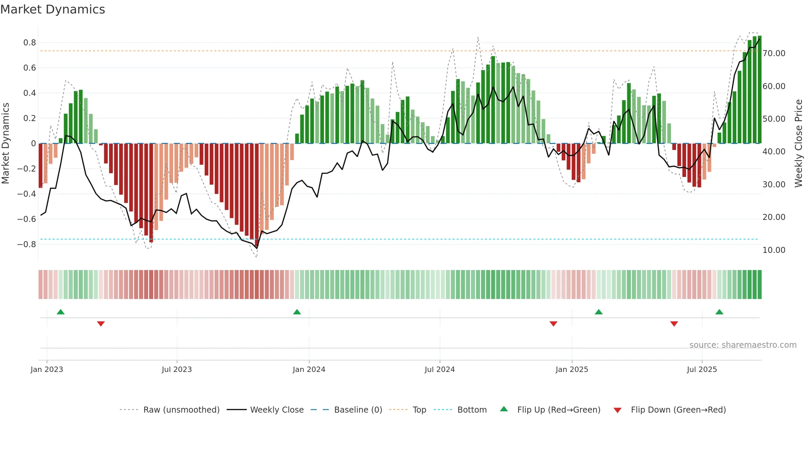Click the red flip-down marker before Jan 2025
This screenshot has height=454, width=808.
click(553, 324)
